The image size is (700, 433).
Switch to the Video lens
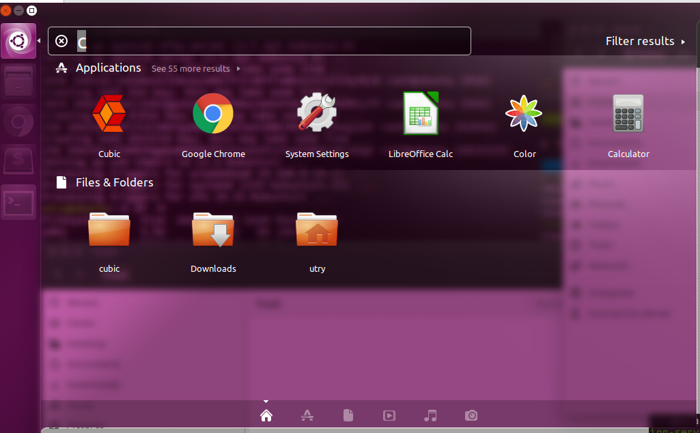tap(389, 415)
